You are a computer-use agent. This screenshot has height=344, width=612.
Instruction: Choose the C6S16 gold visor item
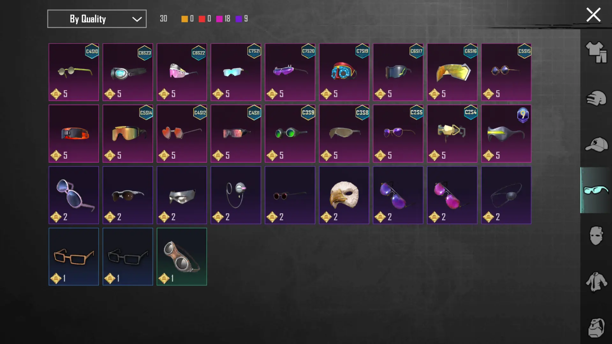(452, 72)
